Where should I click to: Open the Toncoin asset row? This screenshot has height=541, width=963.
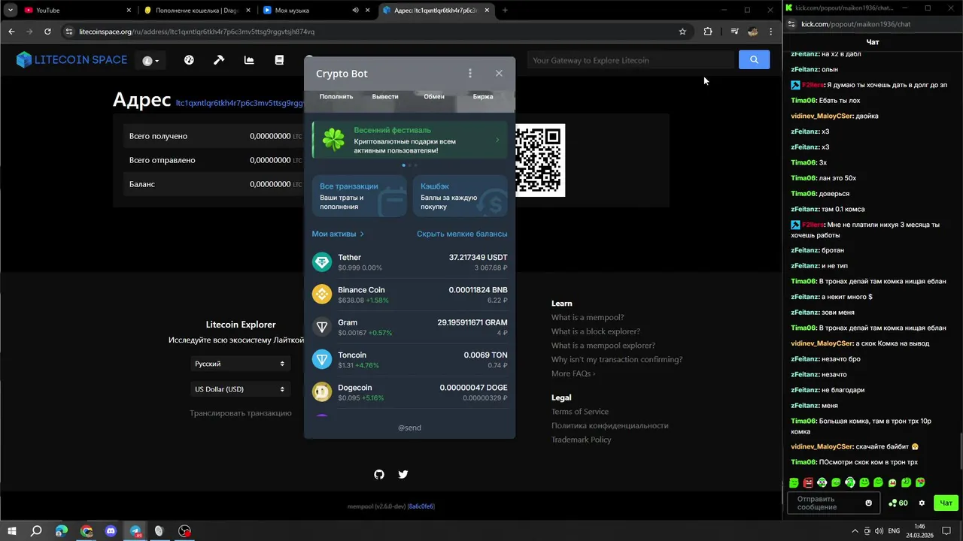coord(409,360)
